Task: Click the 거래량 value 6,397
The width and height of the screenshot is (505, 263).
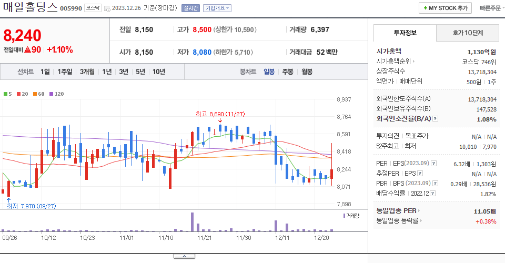Action: (x=320, y=29)
